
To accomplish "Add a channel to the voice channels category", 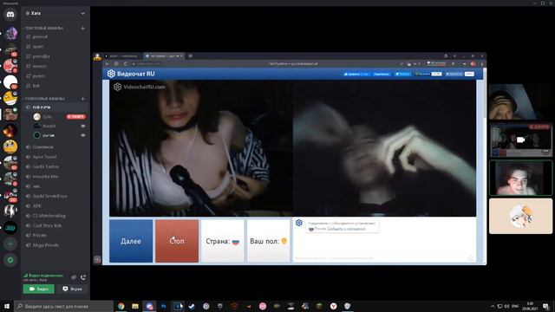I will tap(83, 99).
